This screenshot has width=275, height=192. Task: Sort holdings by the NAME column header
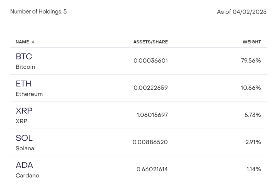point(22,42)
